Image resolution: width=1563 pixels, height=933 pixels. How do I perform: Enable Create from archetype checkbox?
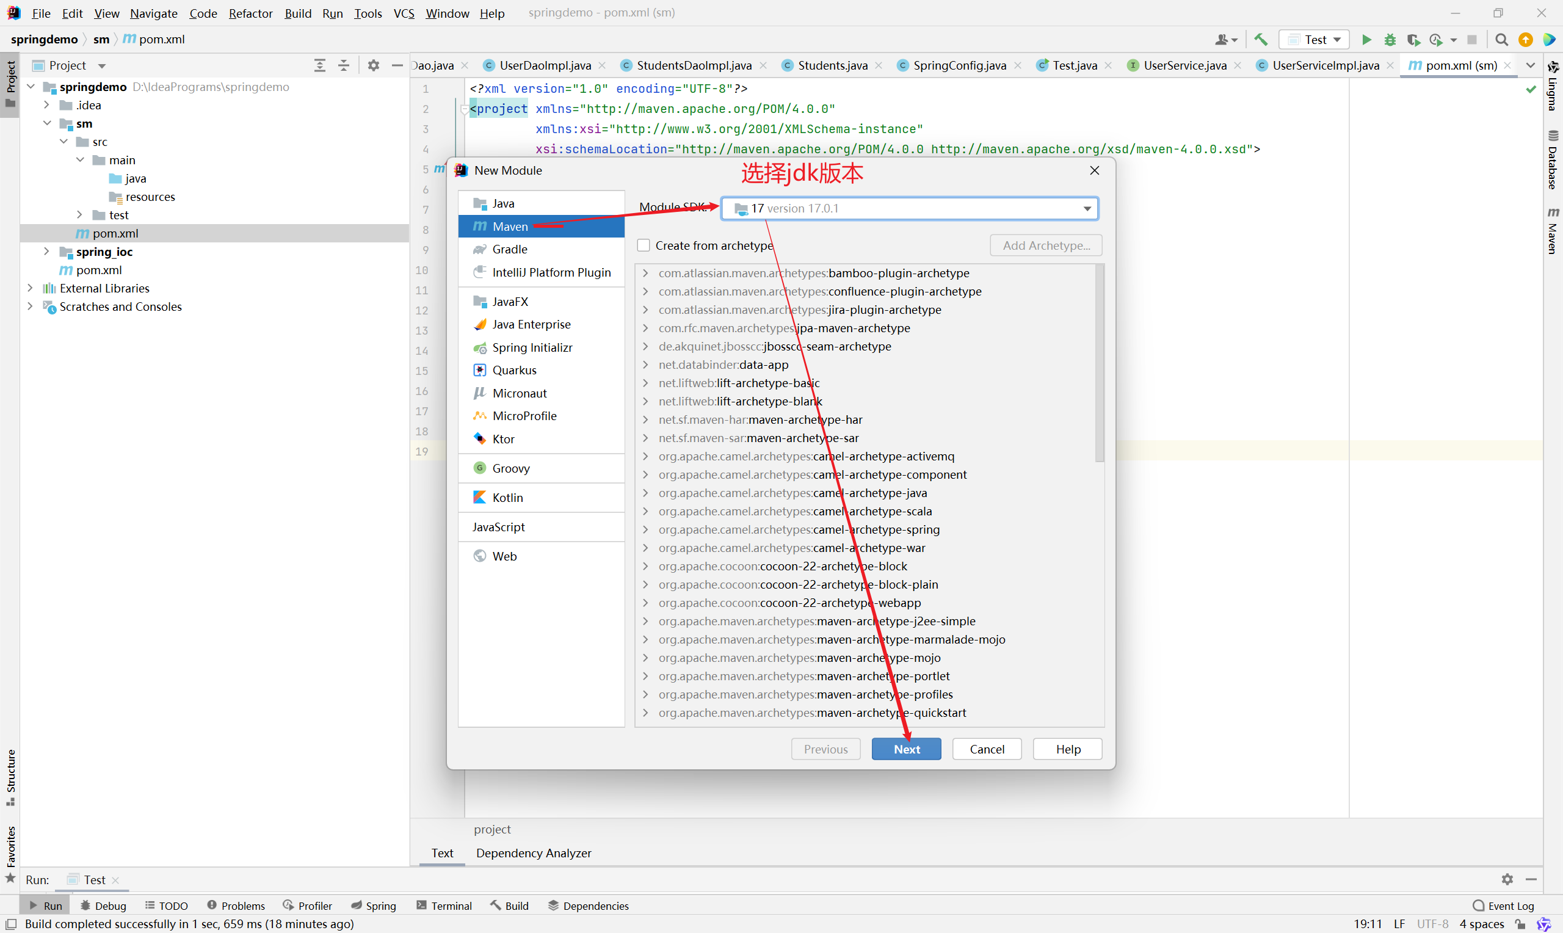coord(643,245)
